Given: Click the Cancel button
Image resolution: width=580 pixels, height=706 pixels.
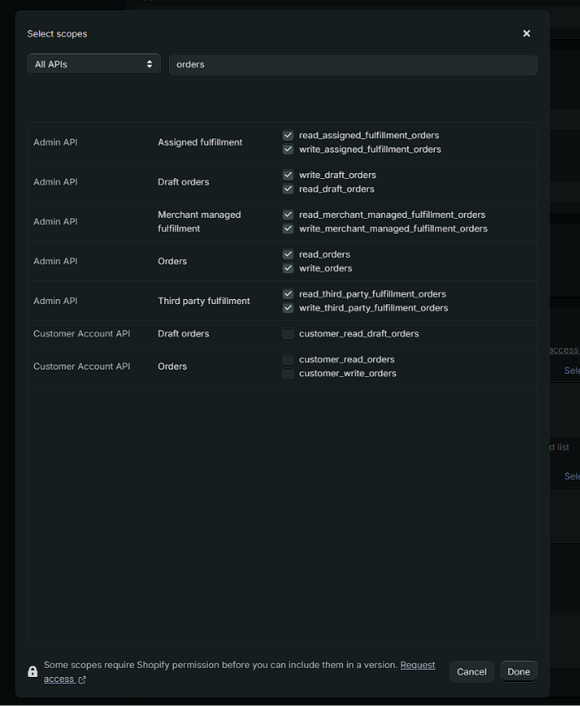Looking at the screenshot, I should [471, 671].
